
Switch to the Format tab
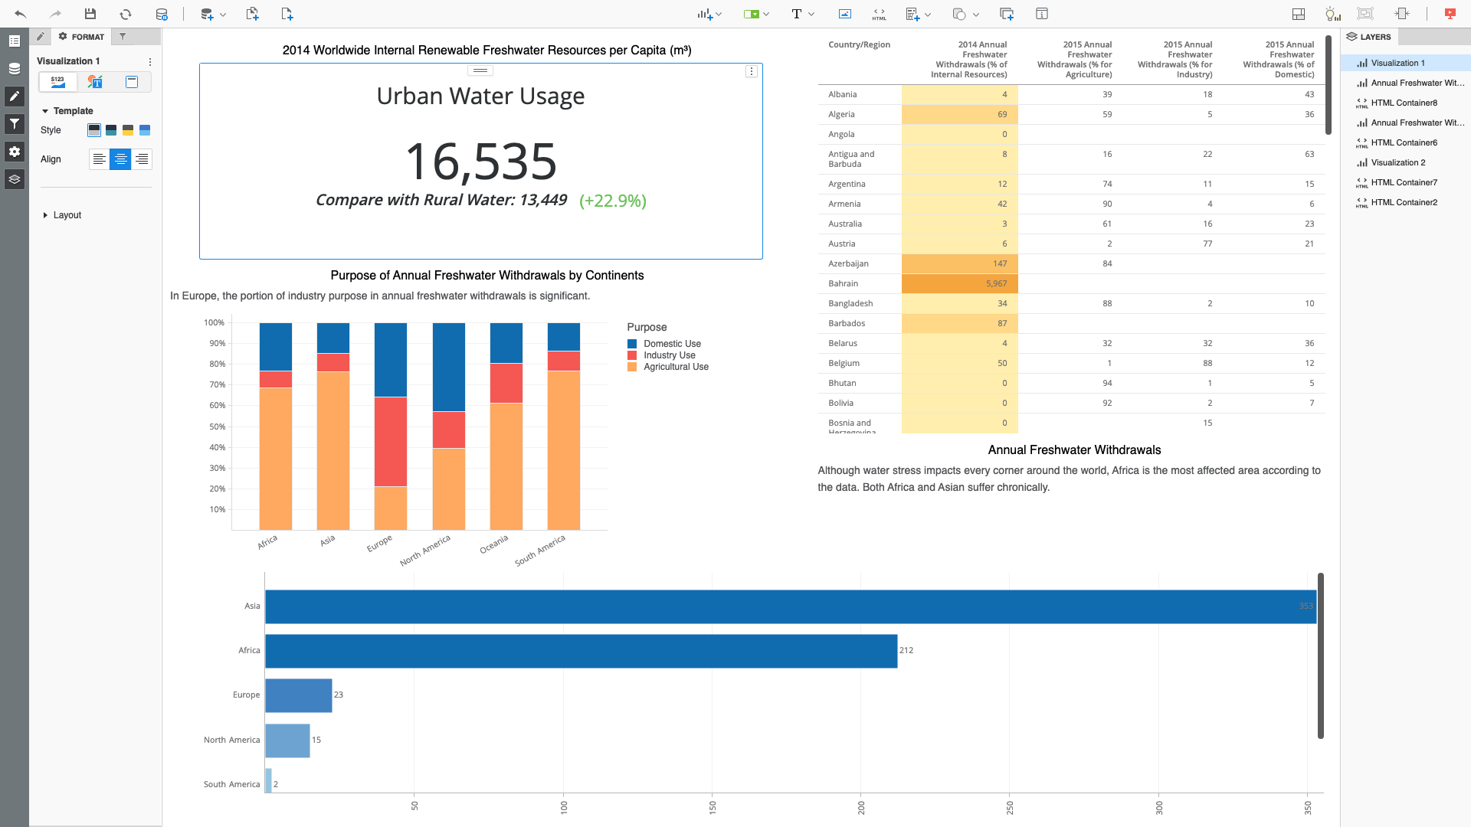click(x=81, y=37)
